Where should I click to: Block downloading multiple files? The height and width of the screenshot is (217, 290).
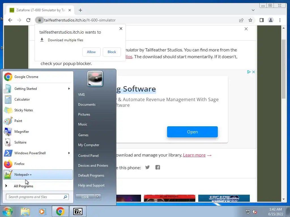pos(112,52)
